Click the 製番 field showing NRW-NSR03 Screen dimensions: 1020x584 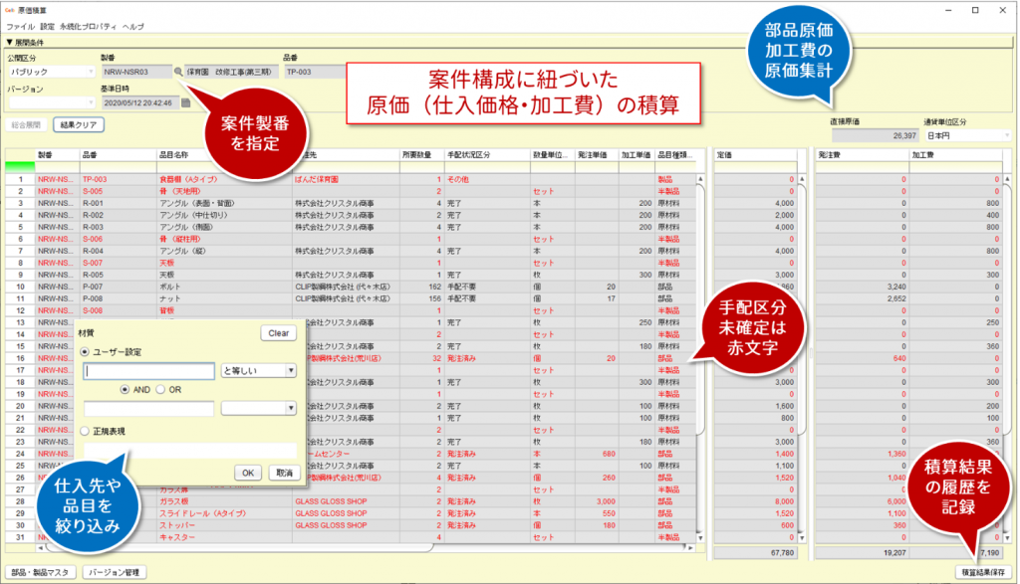136,72
